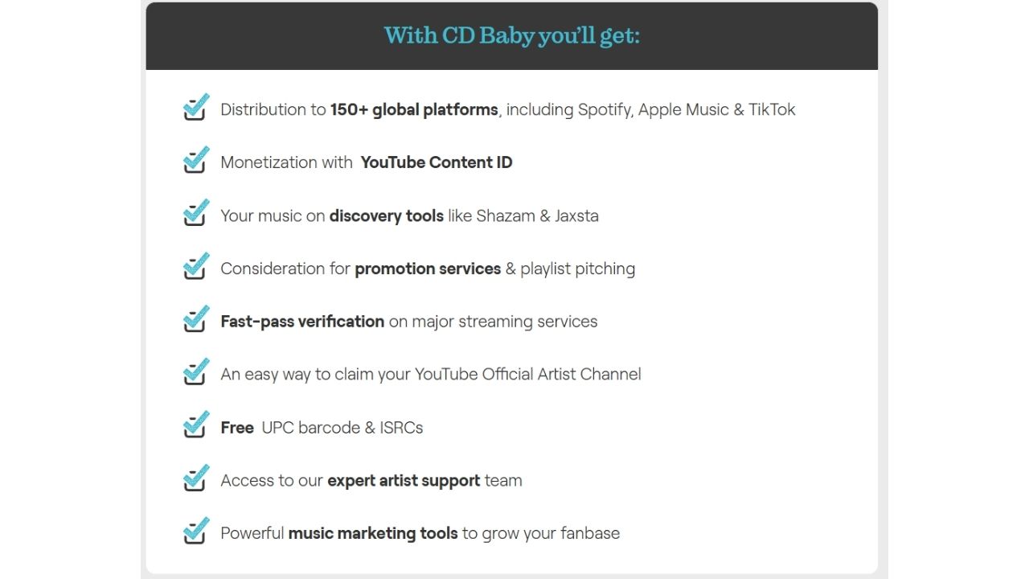1029x579 pixels.
Task: Click the bold "150+ global platforms" text
Action: tap(414, 109)
